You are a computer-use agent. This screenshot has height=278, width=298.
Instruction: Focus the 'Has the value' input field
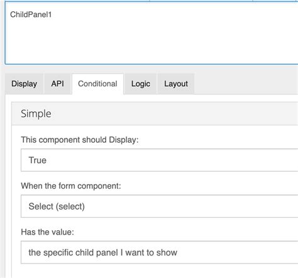160,252
